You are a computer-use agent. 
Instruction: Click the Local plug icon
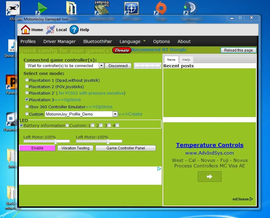[x=50, y=30]
